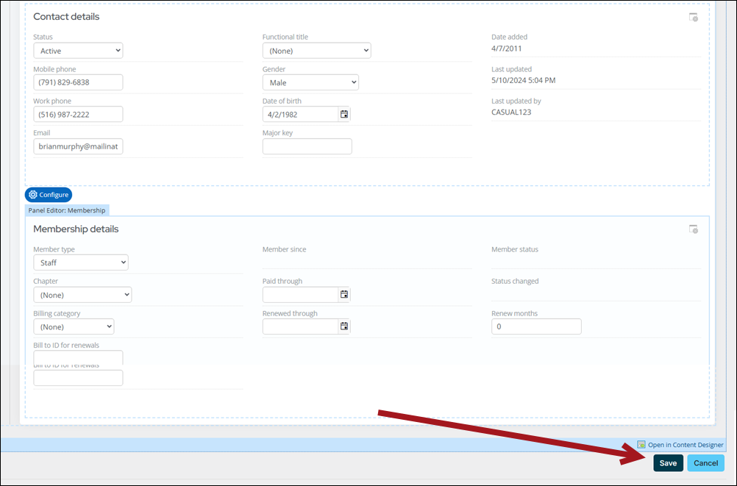Open the Functional title dropdown
The width and height of the screenshot is (737, 486).
[316, 51]
